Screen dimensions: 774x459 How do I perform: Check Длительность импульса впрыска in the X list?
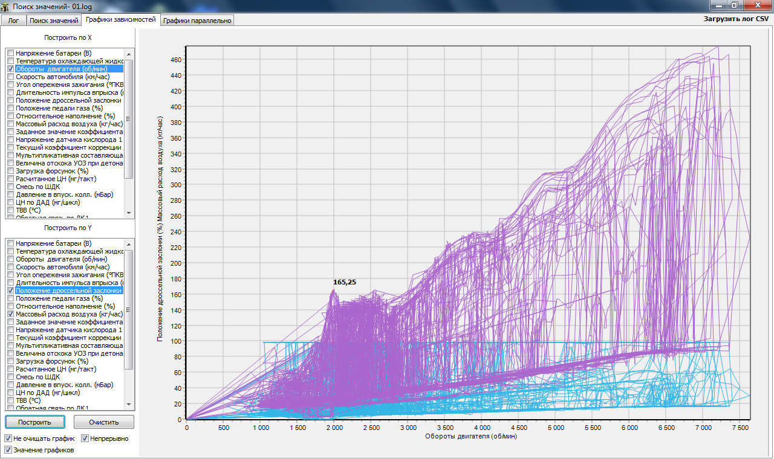(10, 92)
